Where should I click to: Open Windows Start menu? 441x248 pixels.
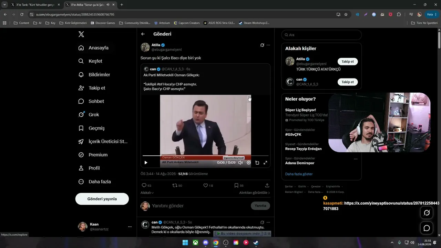[x=185, y=242]
